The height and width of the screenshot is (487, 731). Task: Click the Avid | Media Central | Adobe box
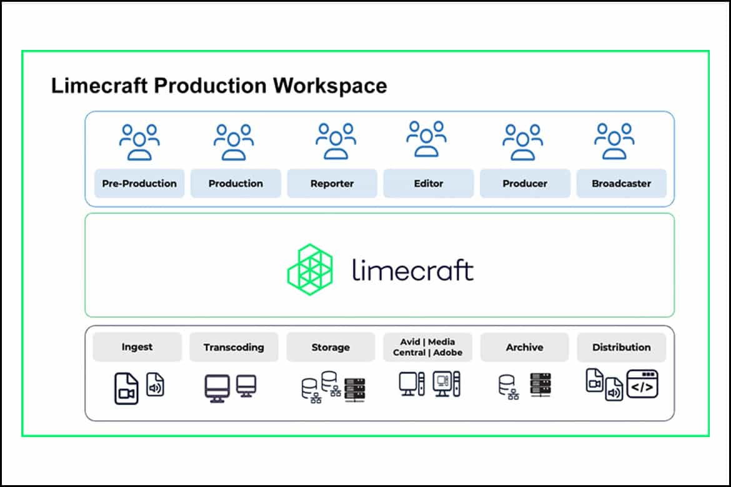click(x=427, y=347)
